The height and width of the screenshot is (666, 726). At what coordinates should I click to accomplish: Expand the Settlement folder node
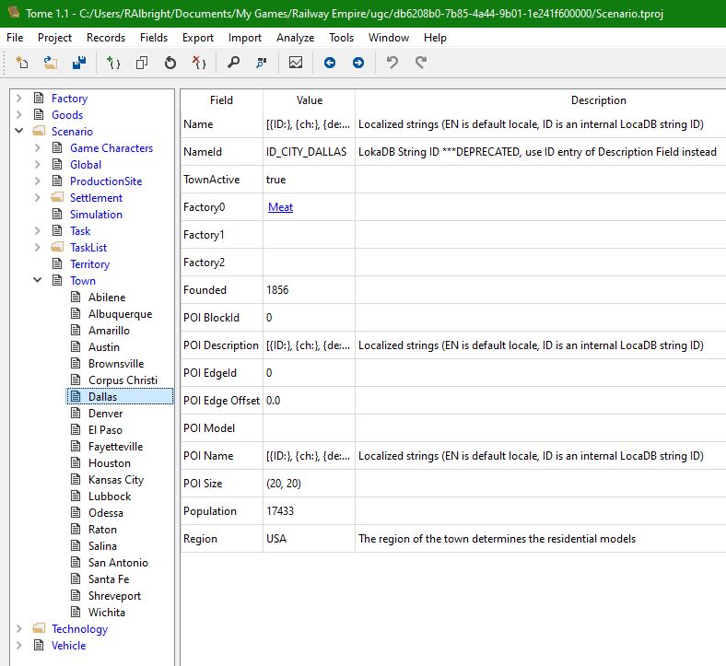[x=37, y=198]
